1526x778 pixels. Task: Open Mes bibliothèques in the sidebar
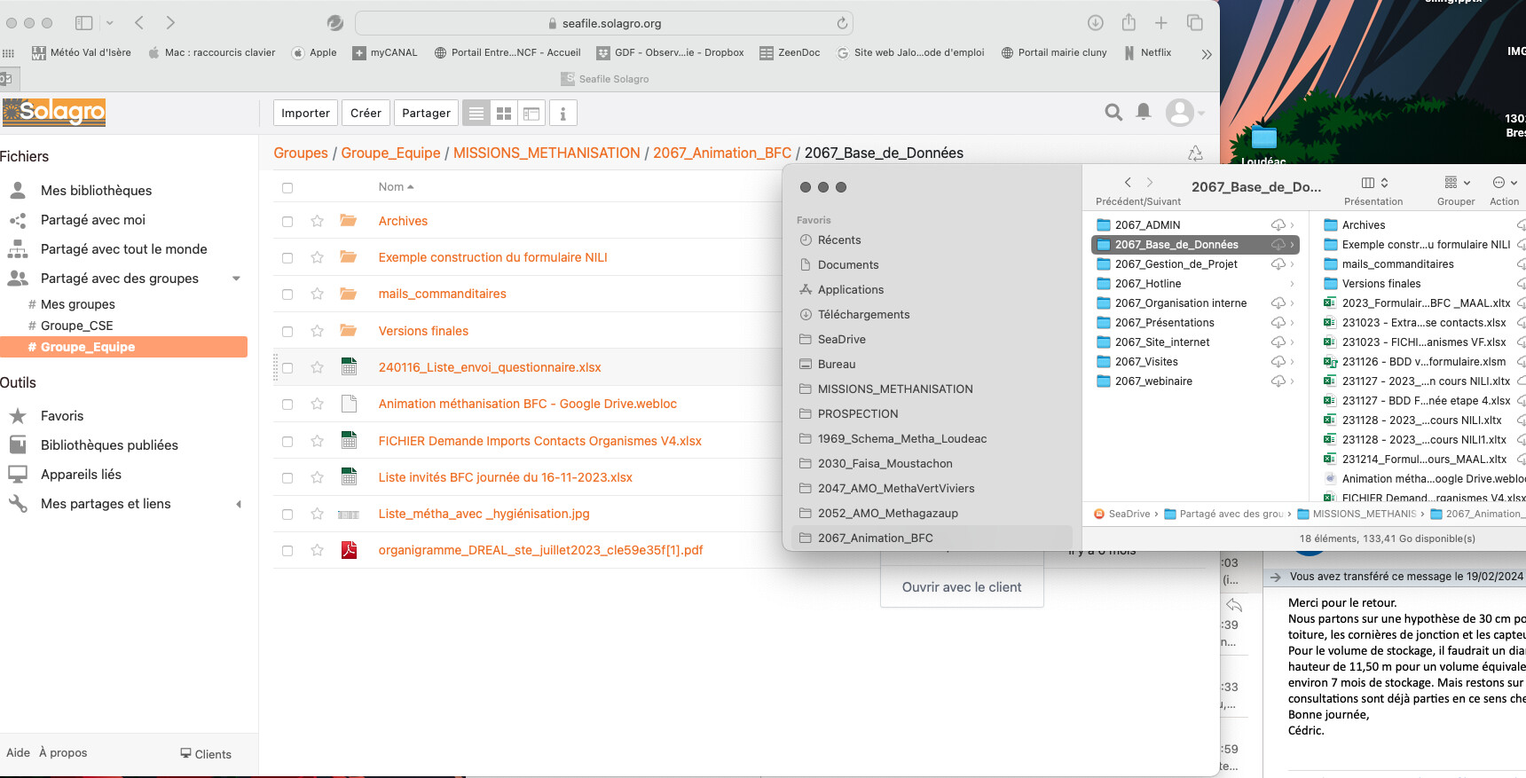[x=96, y=191]
